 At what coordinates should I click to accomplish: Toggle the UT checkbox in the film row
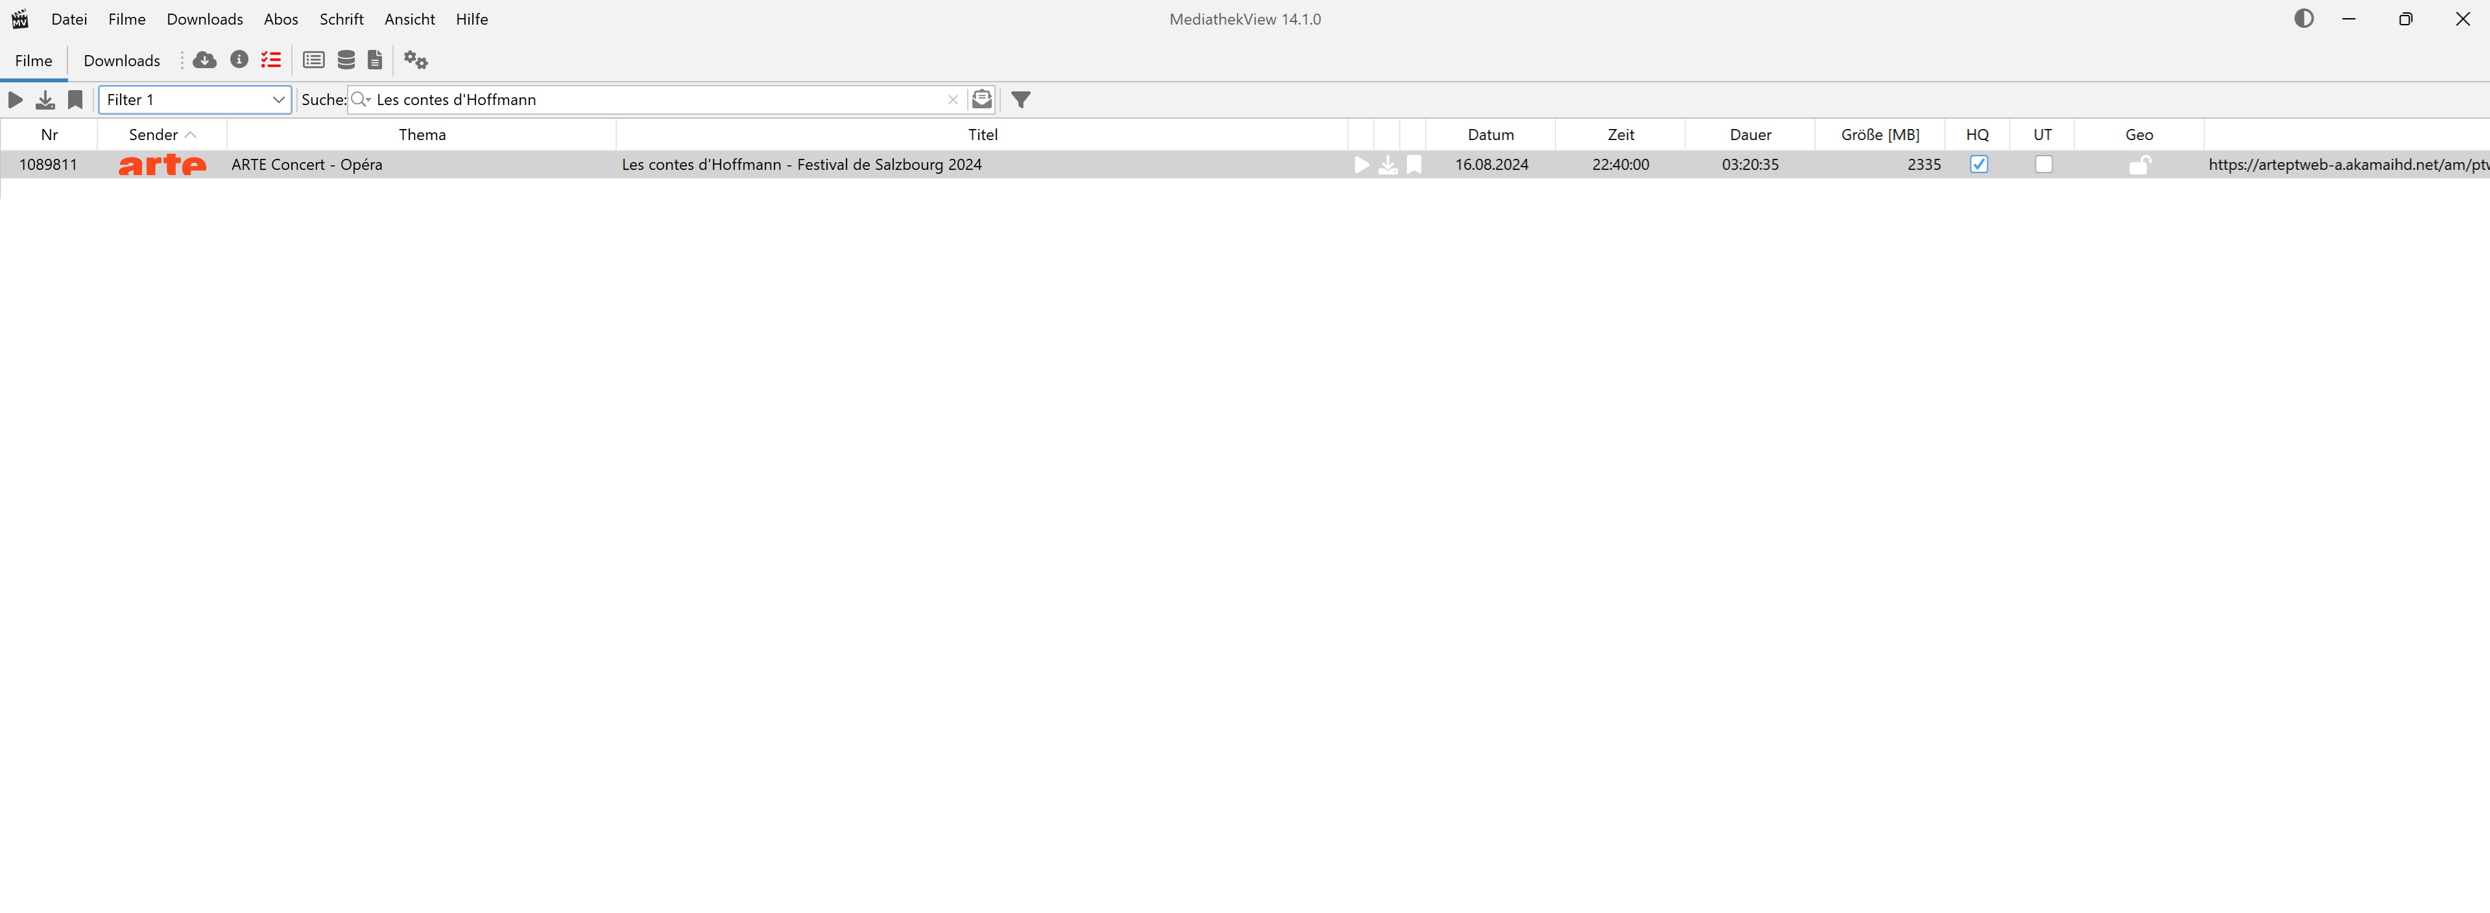pos(2043,164)
